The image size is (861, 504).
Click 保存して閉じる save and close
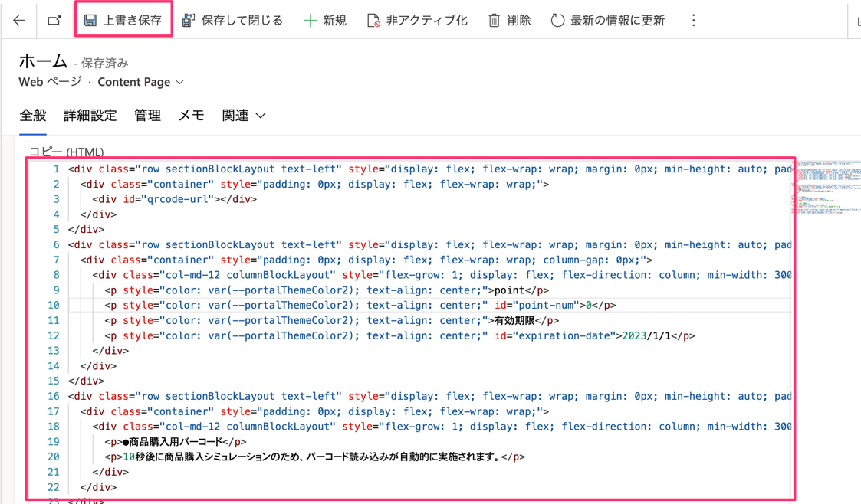click(232, 20)
